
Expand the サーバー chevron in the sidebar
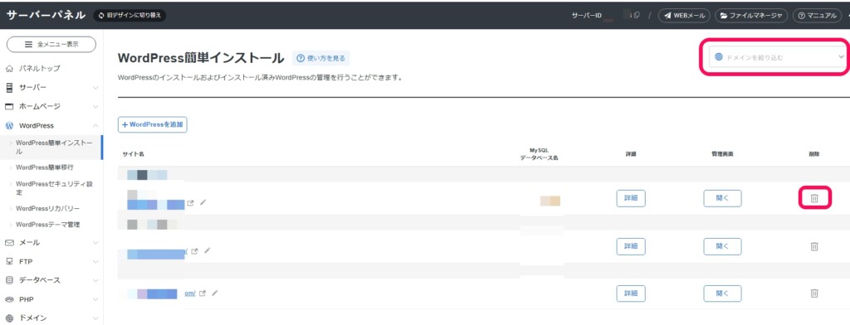click(95, 88)
